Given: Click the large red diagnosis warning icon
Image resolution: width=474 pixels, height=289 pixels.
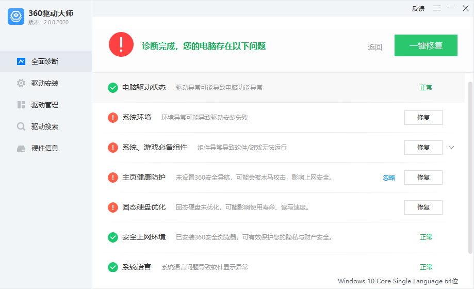Looking at the screenshot, I should 121,44.
